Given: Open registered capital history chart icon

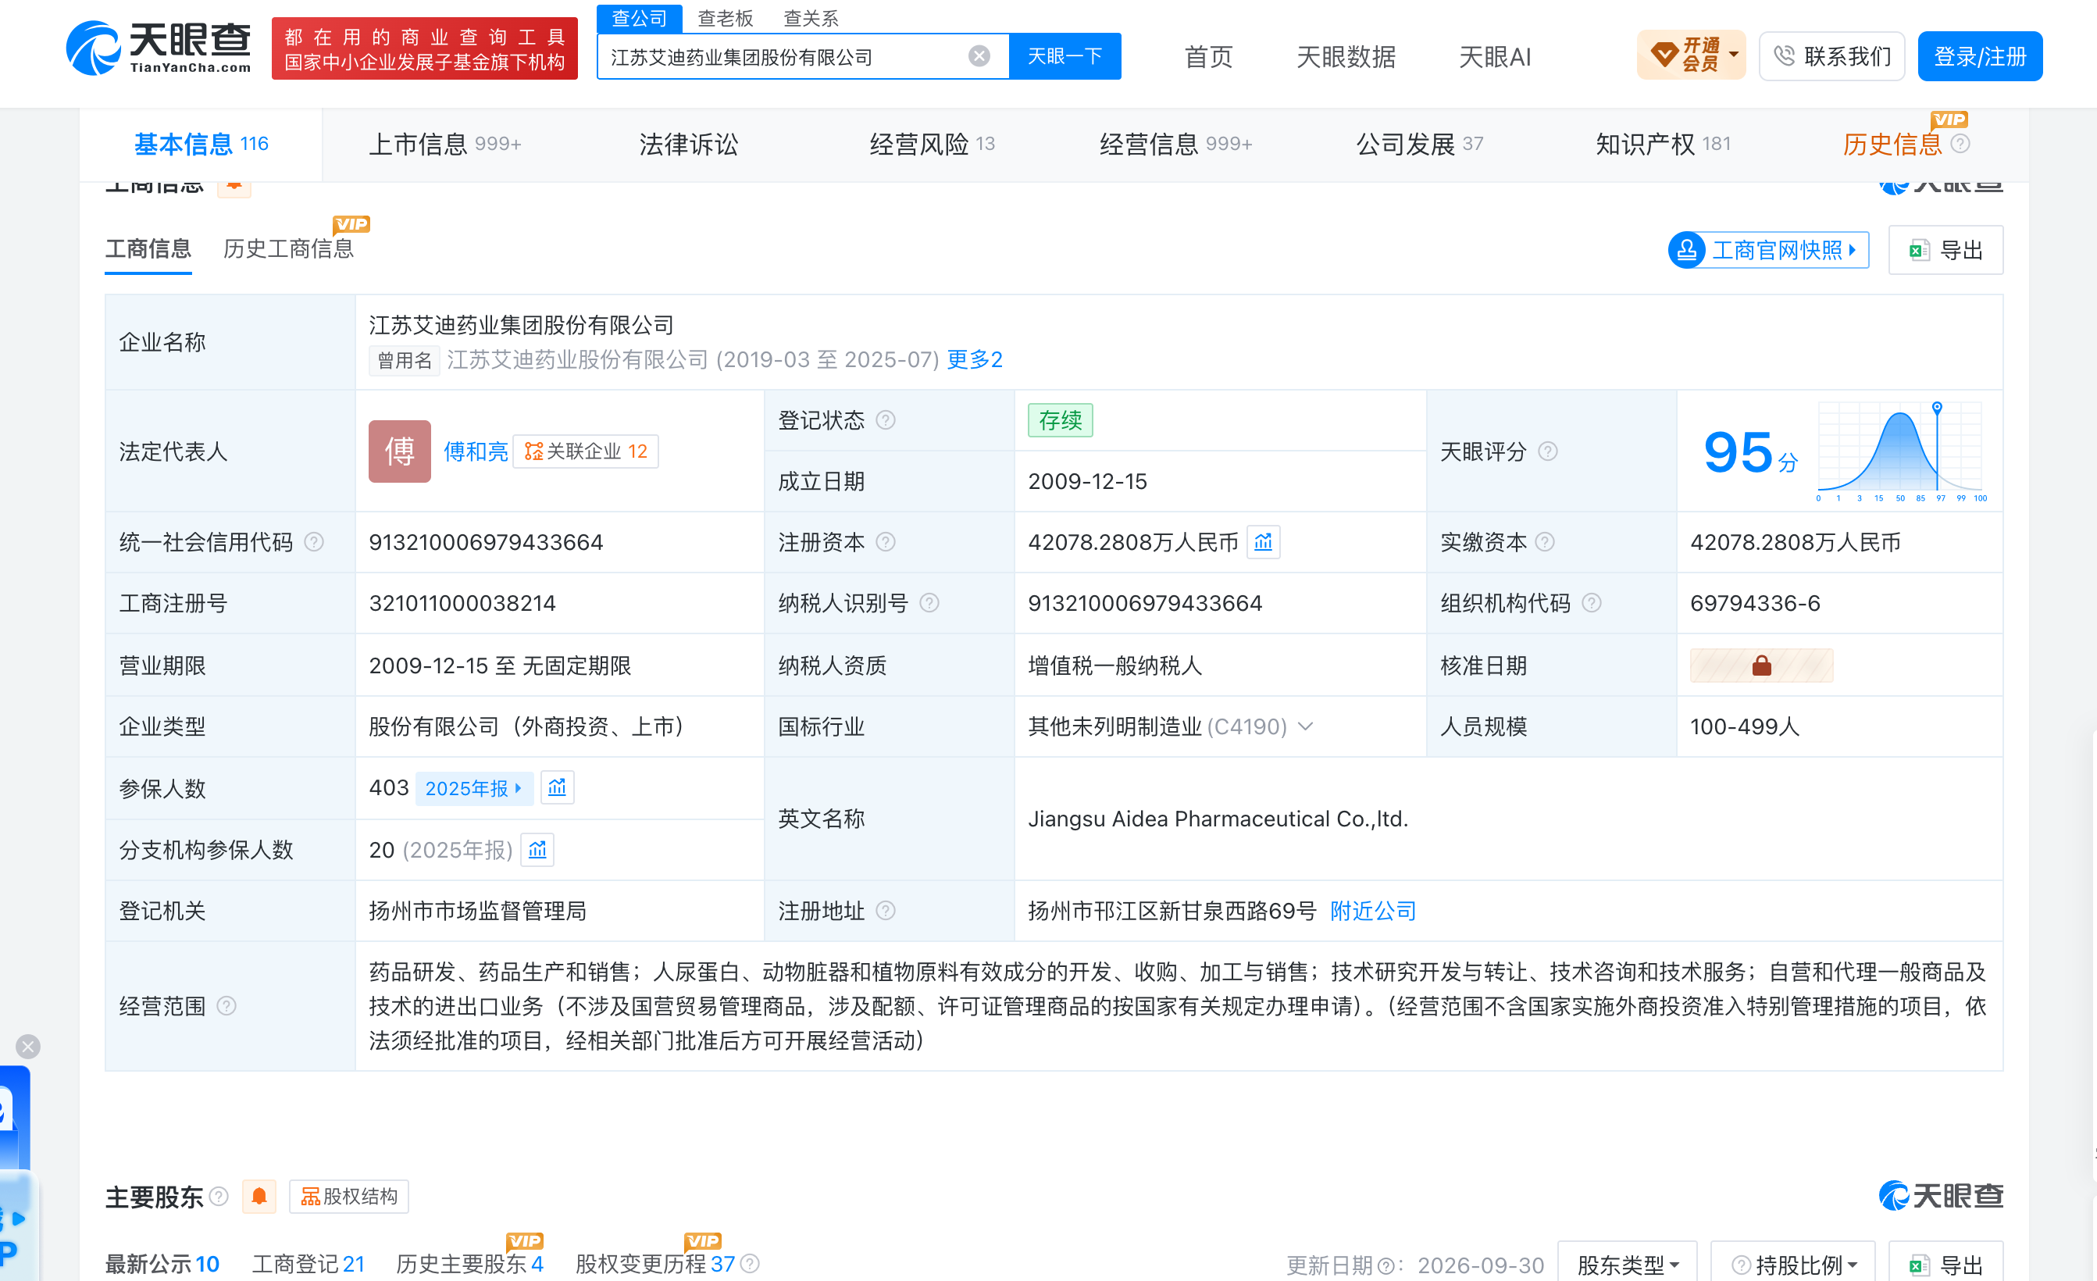Looking at the screenshot, I should pos(1263,542).
